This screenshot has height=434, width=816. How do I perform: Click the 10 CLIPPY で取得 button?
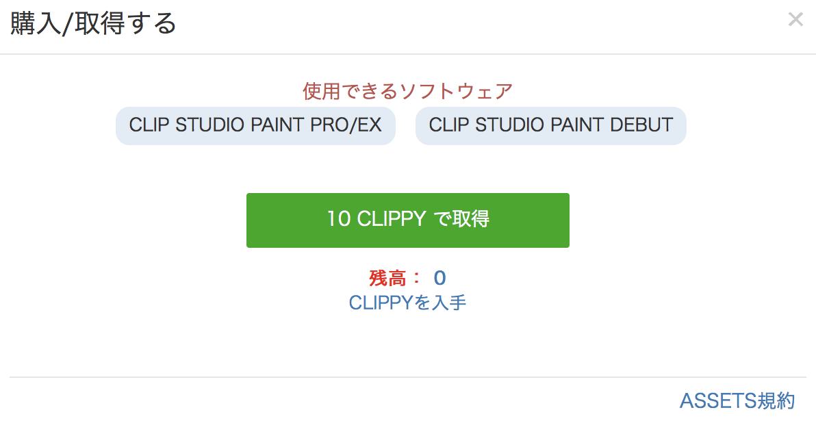[x=407, y=220]
